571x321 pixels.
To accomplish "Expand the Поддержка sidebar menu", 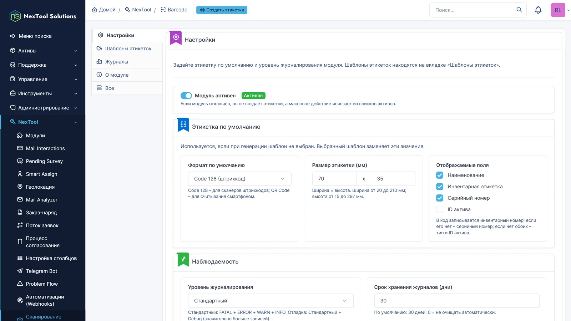I will pos(43,65).
